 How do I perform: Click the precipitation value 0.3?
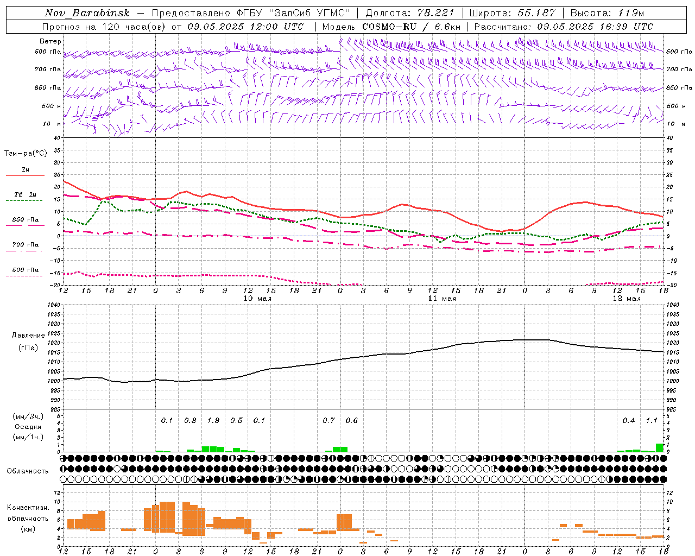[190, 420]
